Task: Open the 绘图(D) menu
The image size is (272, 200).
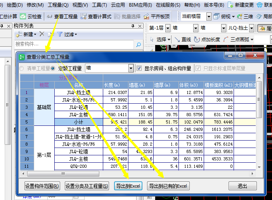Action: tap(15, 5)
